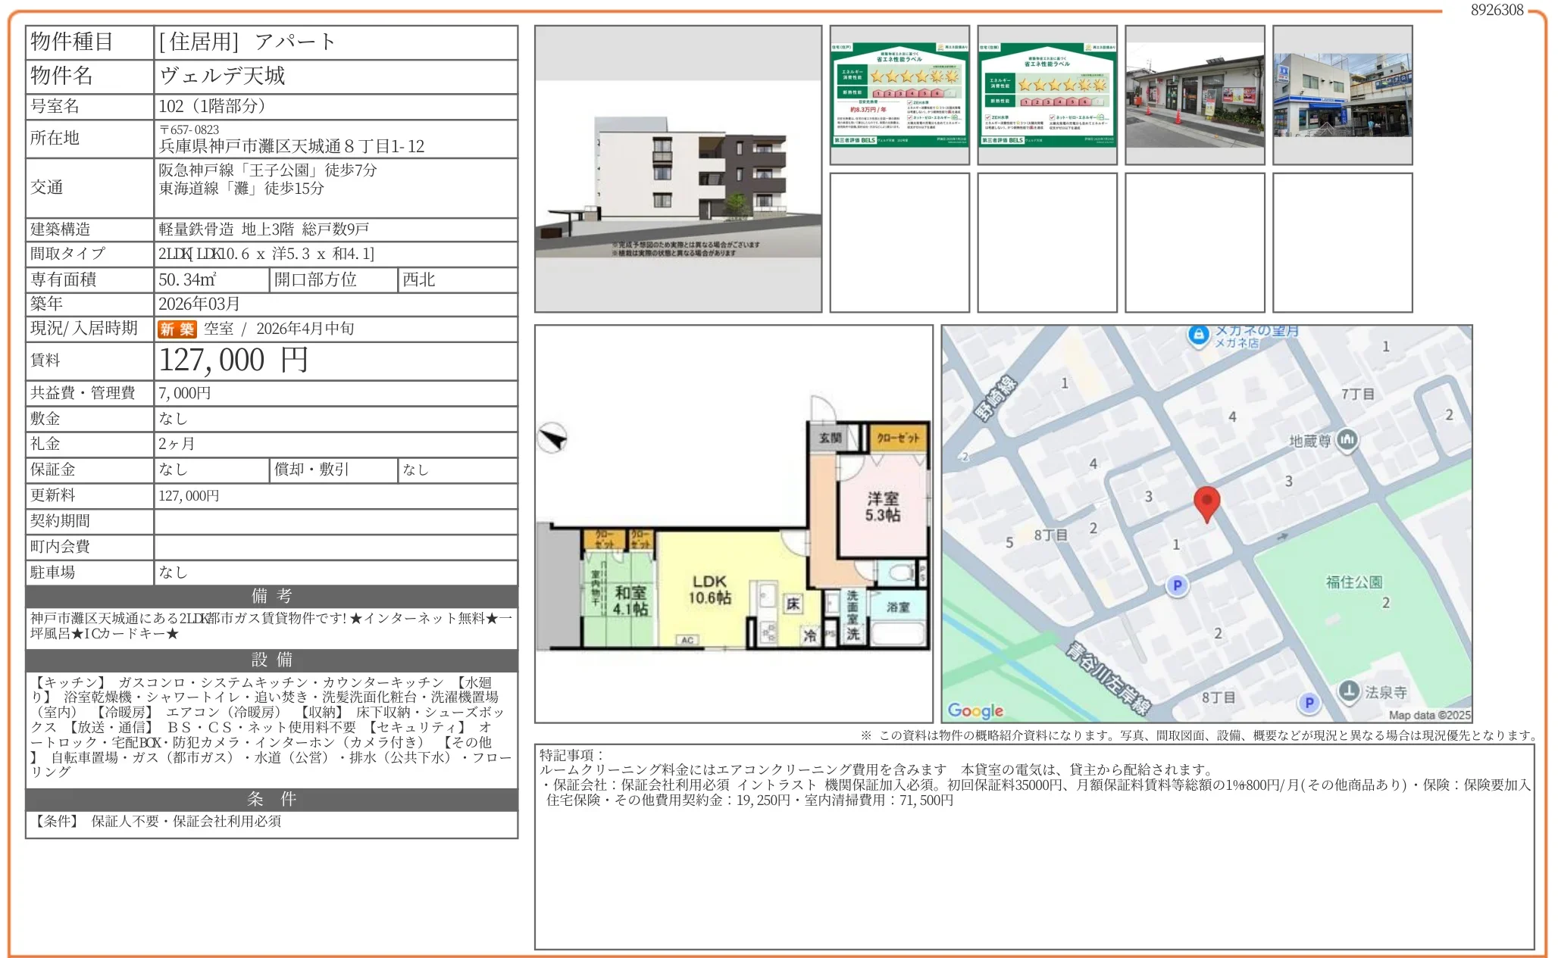1558x958 pixels.
Task: Click the 洋室 5.3帖 room on floor plan
Action: tap(882, 507)
